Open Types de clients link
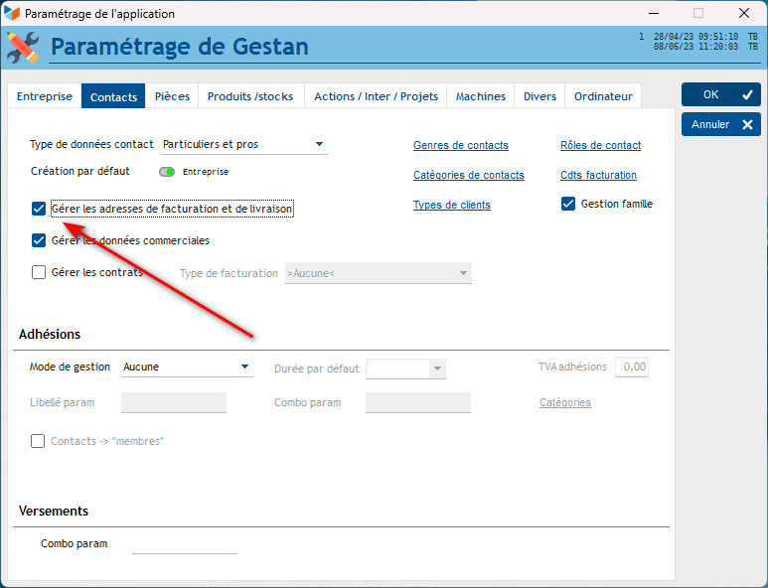This screenshot has width=768, height=588. click(x=451, y=205)
